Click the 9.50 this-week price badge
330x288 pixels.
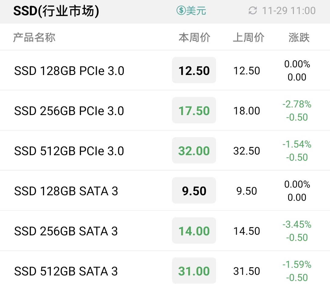pos(194,190)
